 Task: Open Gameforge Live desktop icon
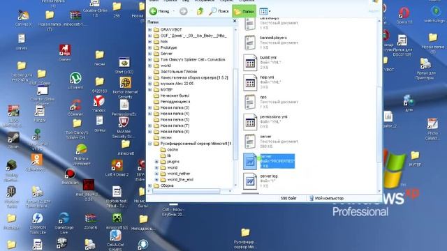64,223
